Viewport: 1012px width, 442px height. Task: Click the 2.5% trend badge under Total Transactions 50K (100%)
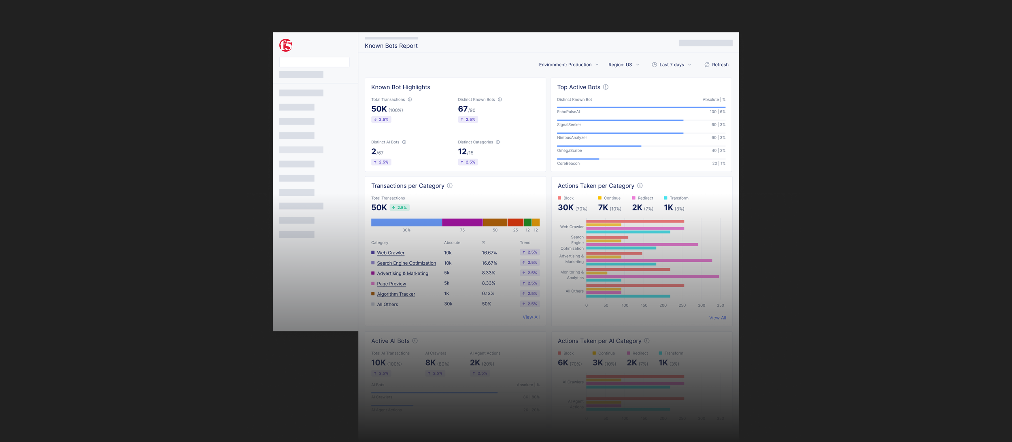pyautogui.click(x=381, y=120)
